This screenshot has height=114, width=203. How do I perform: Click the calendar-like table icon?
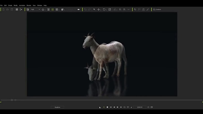[x=144, y=10]
